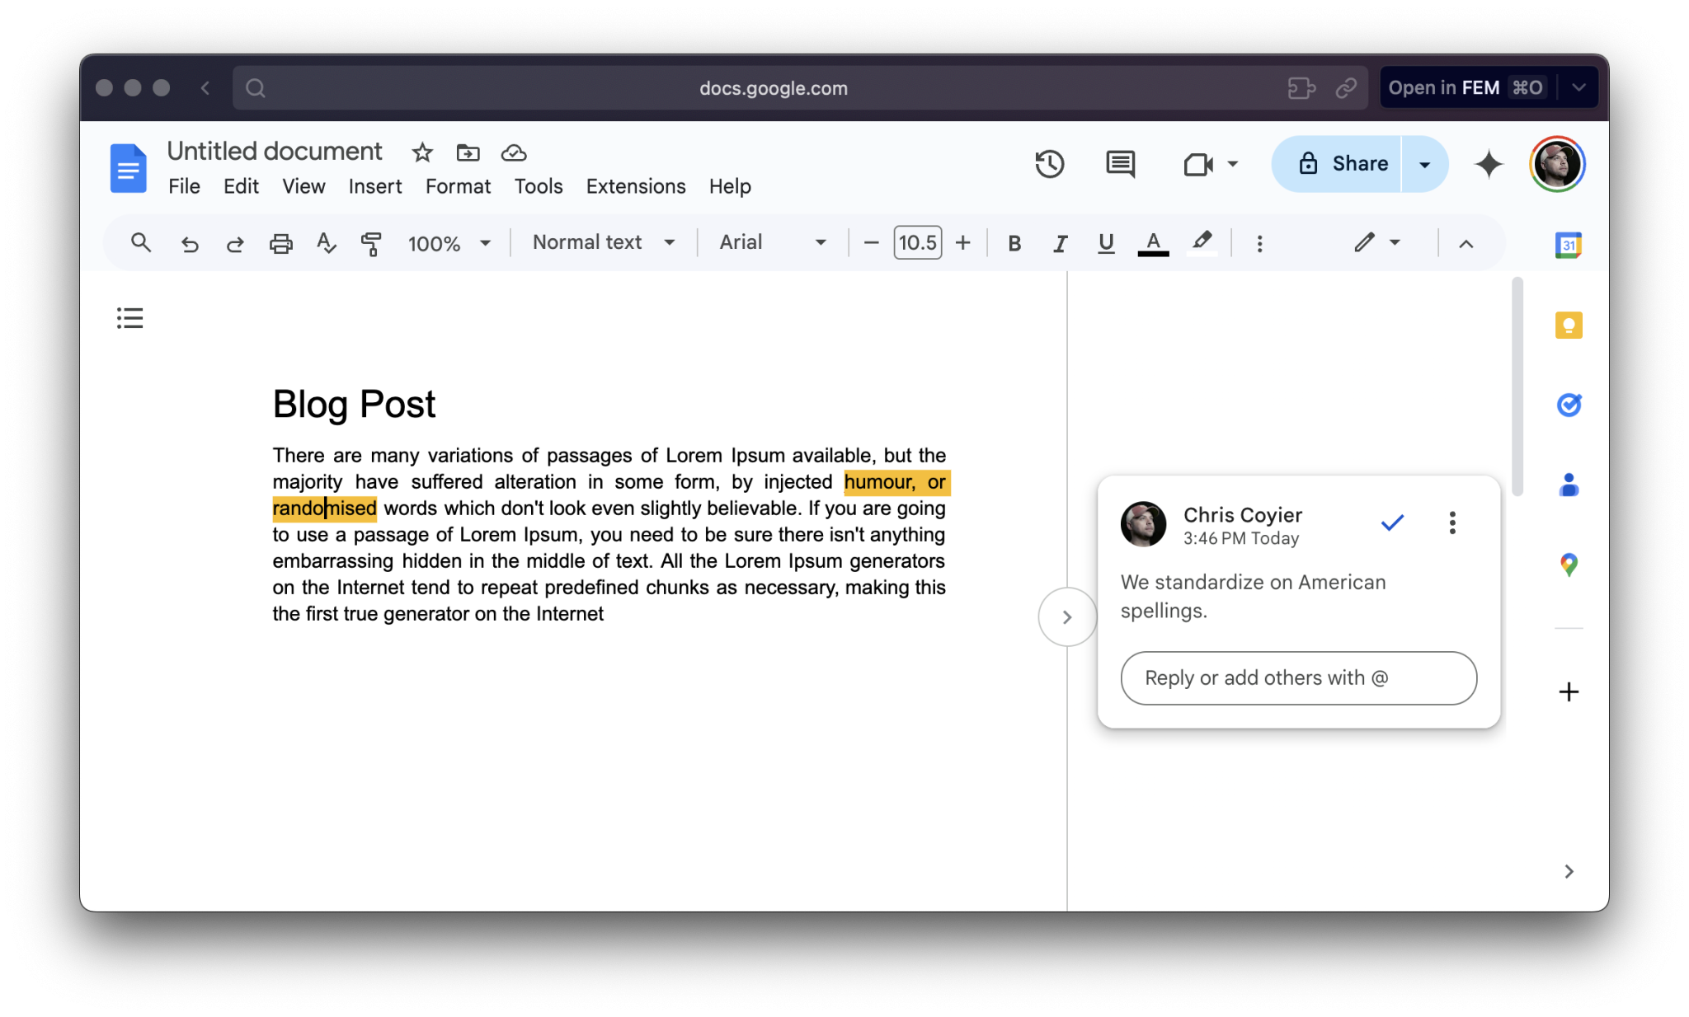Star the Untitled document

pos(422,152)
